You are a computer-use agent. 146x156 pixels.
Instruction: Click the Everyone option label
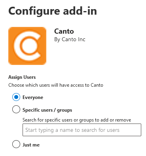pos(33,97)
